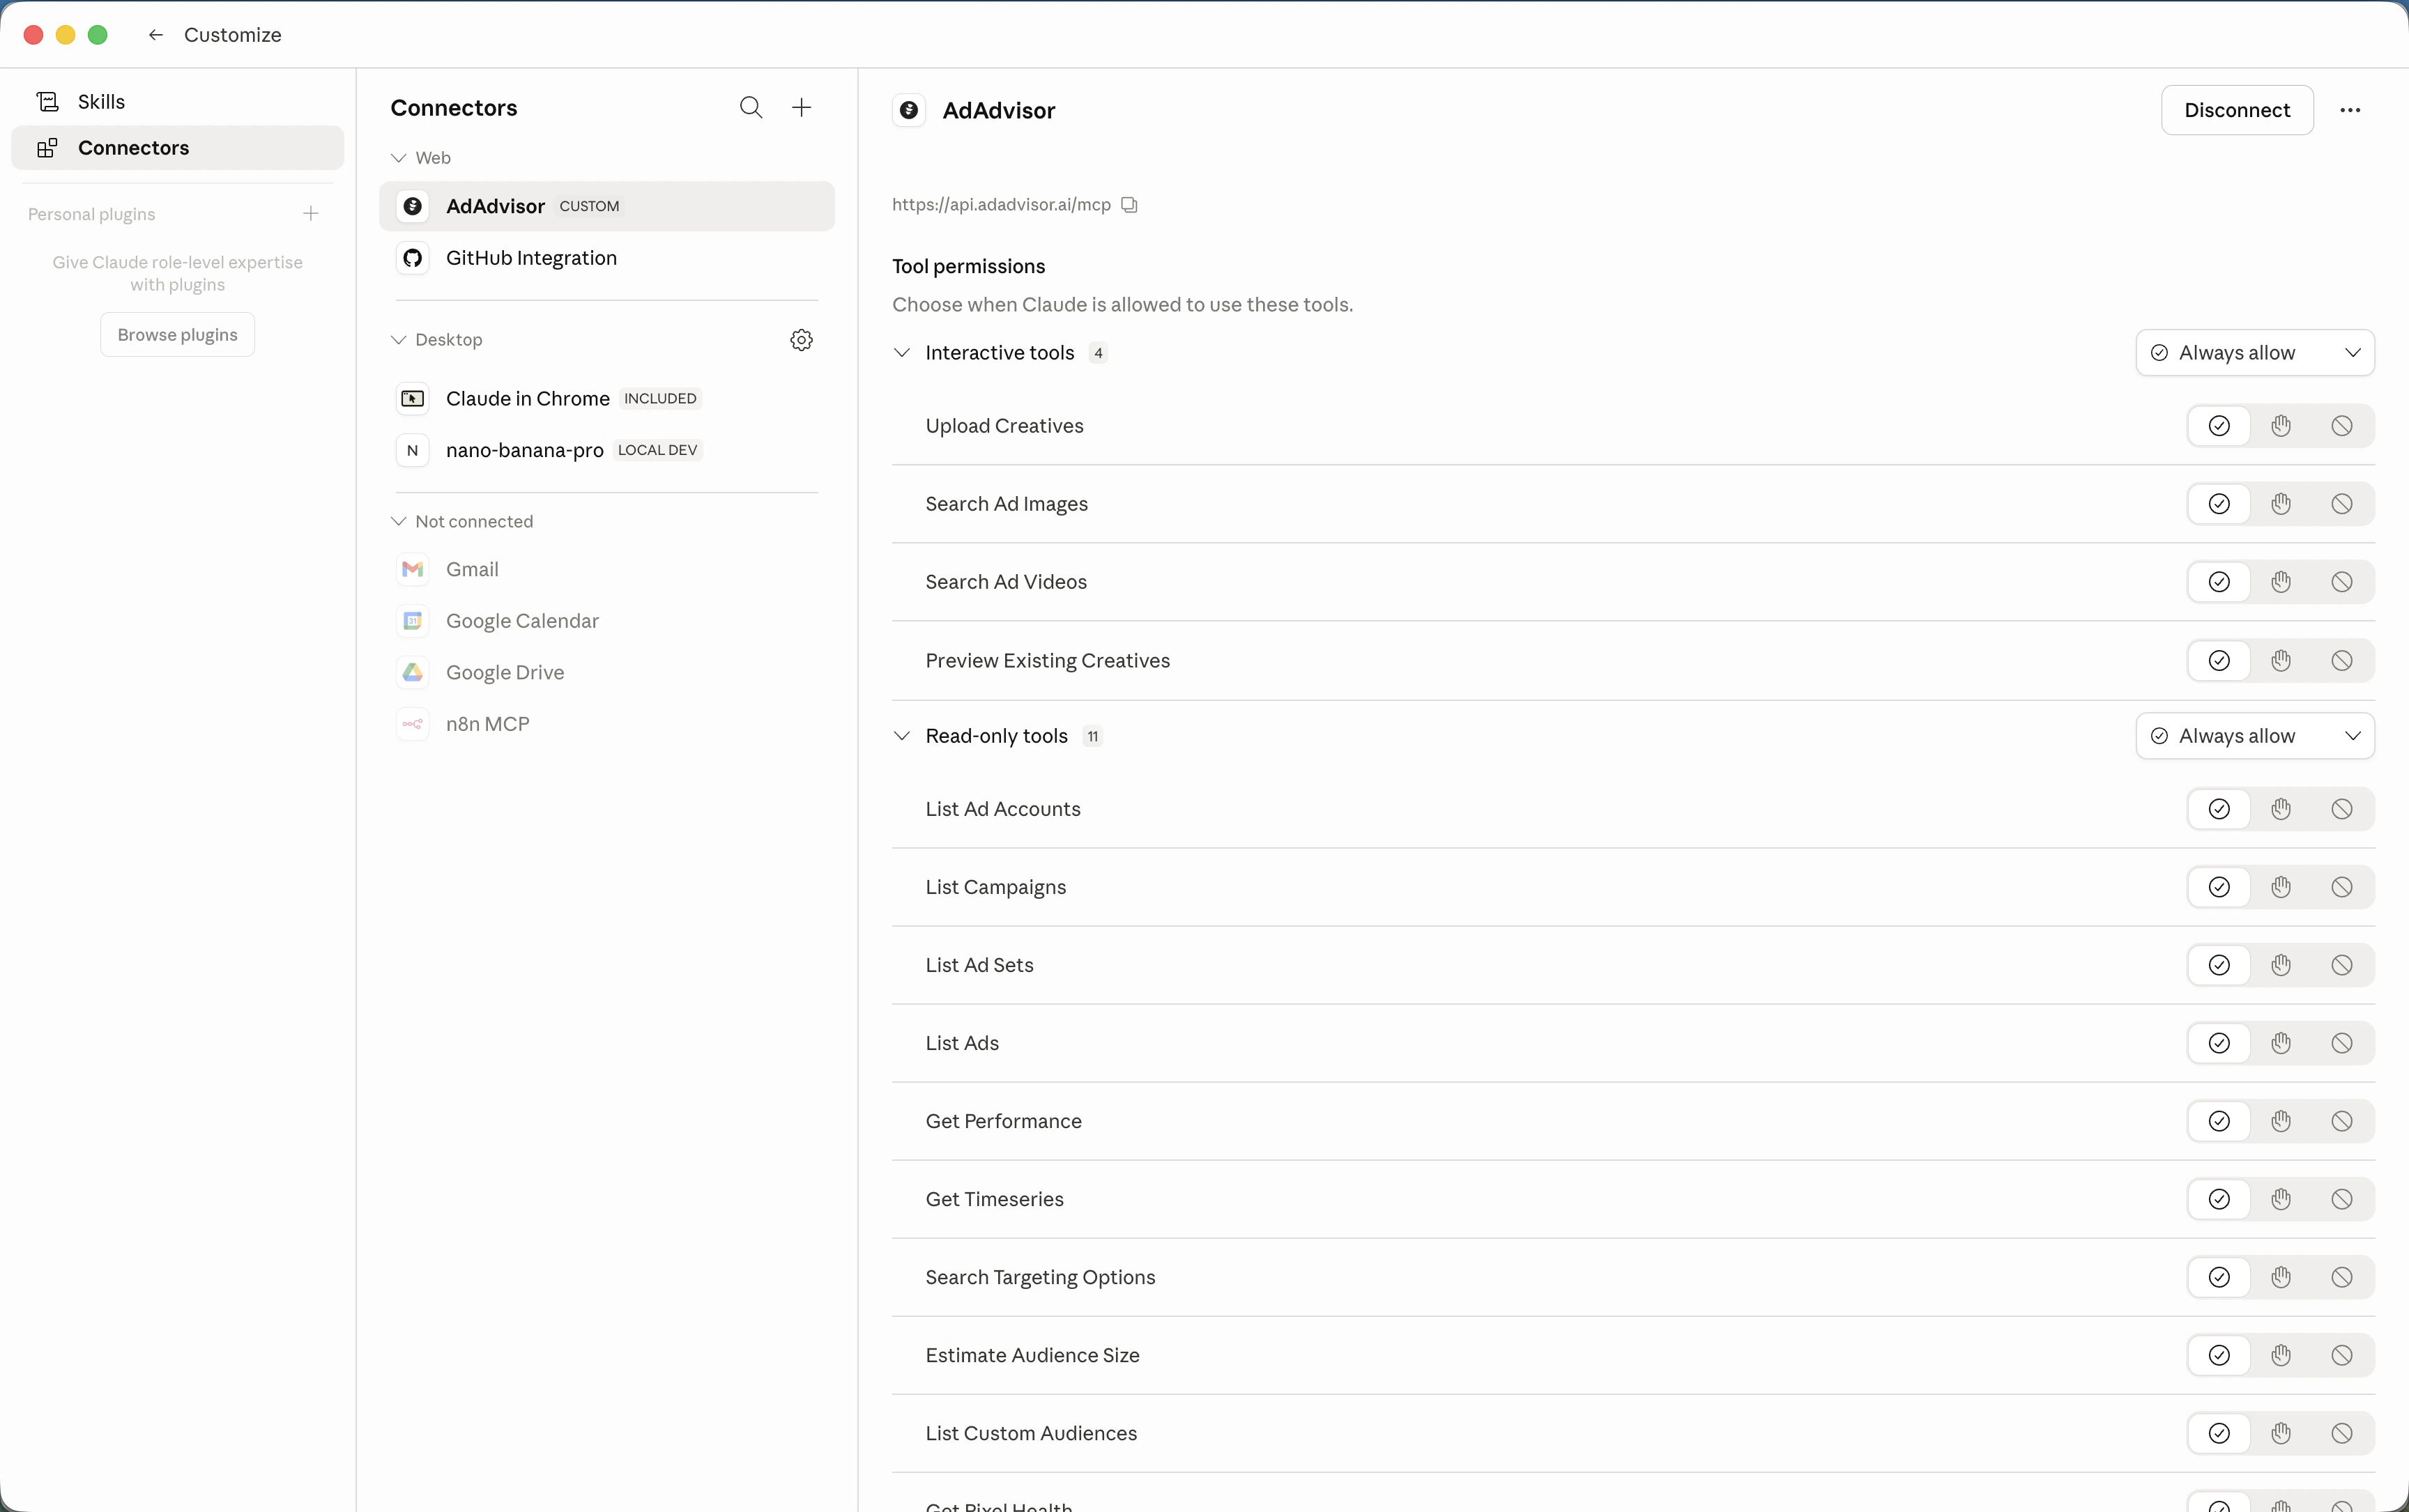Select Connectors in the left sidebar
Viewport: 2409px width, 1512px height.
pyautogui.click(x=178, y=148)
